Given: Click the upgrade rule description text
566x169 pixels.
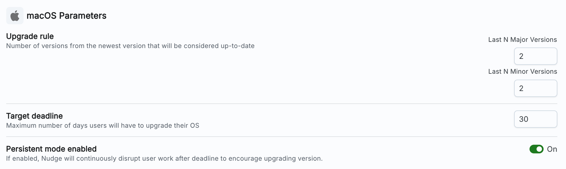Looking at the screenshot, I should (x=130, y=46).
